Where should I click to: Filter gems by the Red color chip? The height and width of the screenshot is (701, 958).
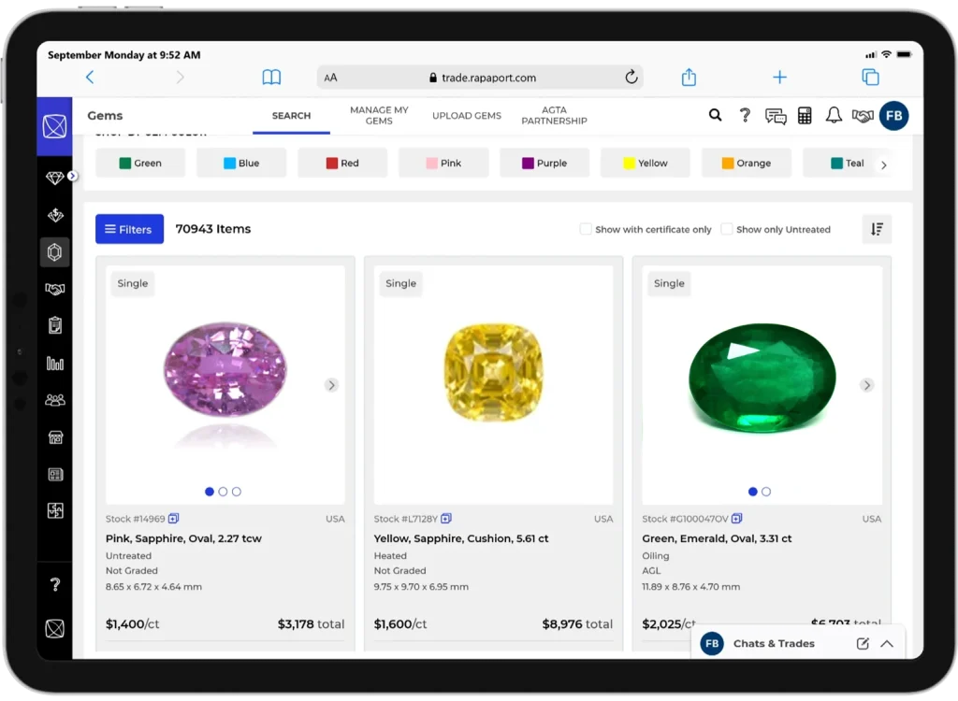(x=342, y=163)
